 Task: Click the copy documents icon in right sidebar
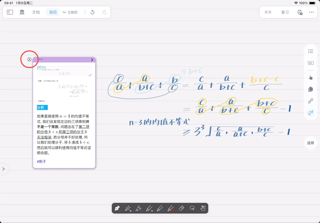click(310, 89)
